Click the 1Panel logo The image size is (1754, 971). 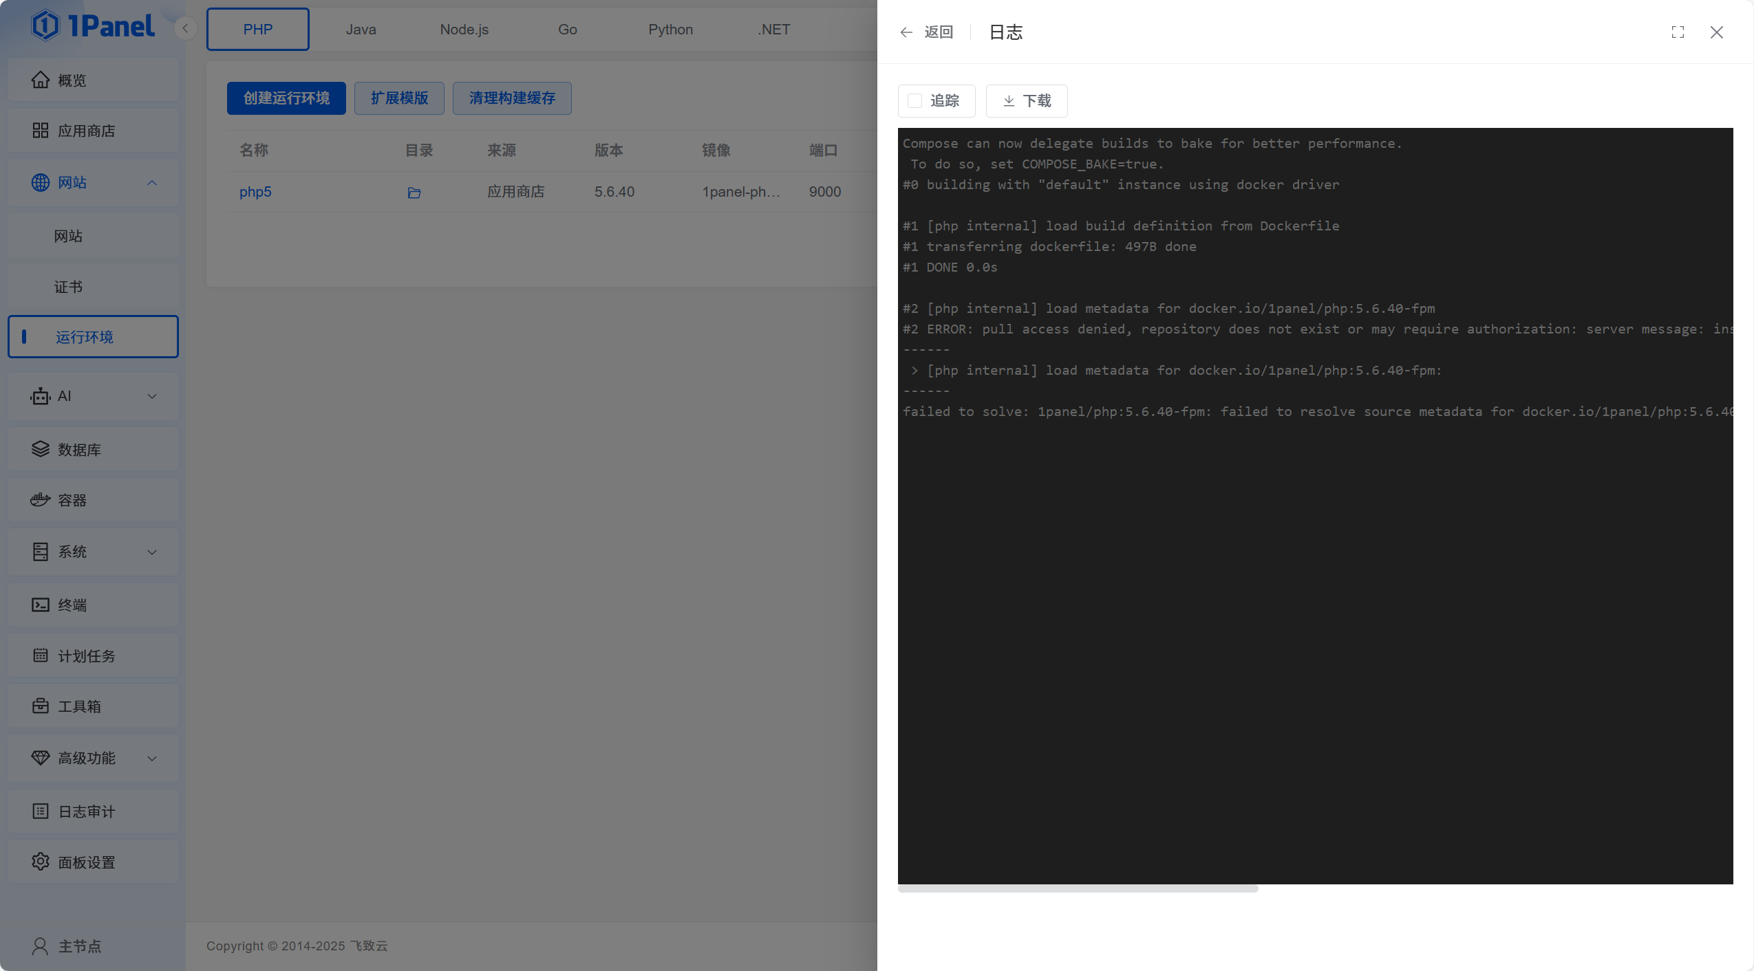(93, 26)
